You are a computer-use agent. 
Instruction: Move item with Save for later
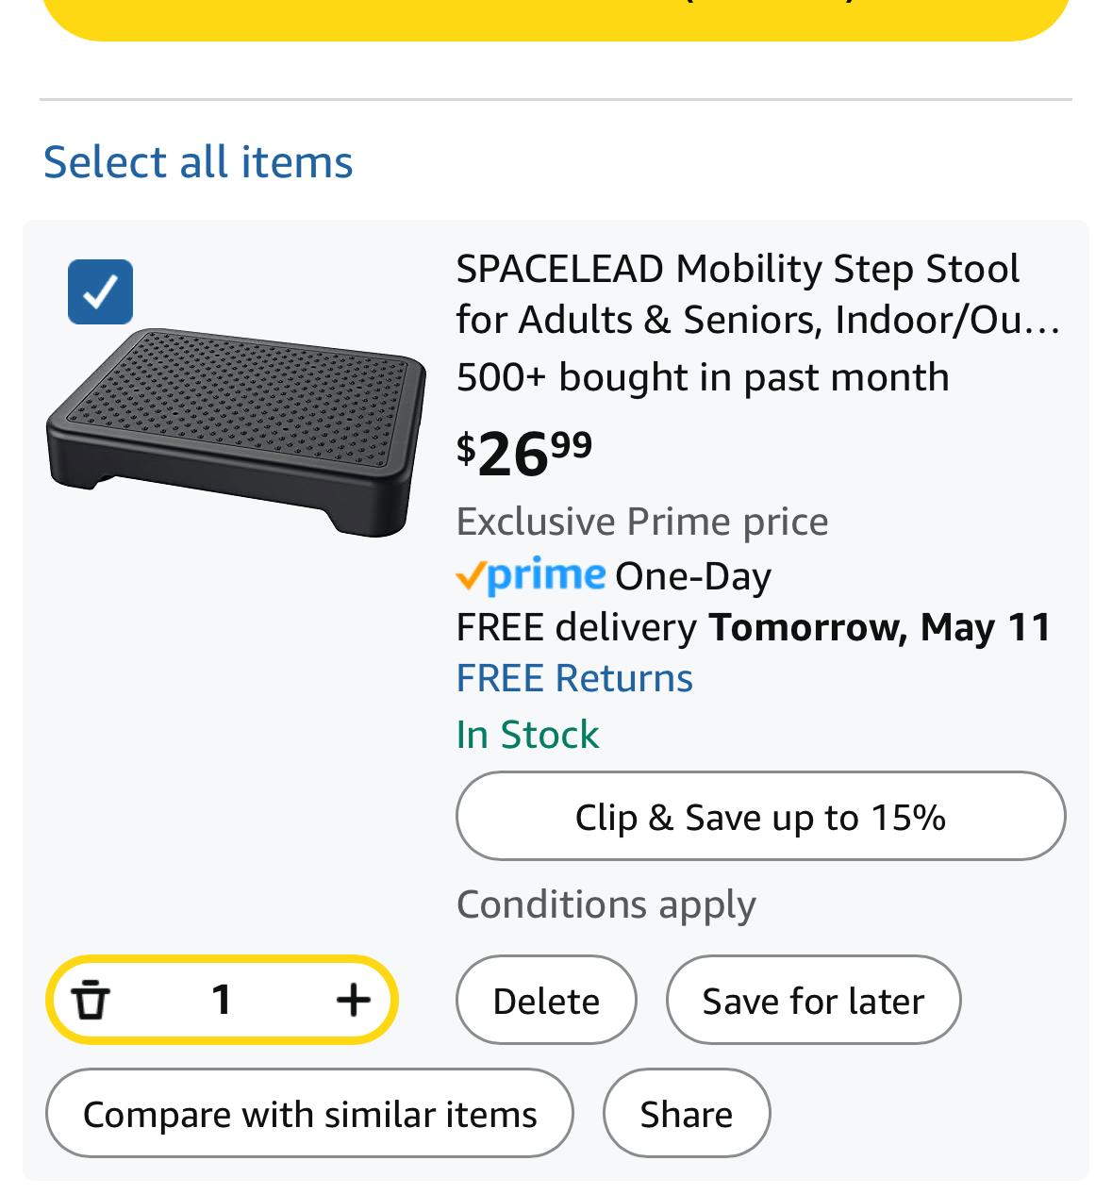(813, 1000)
